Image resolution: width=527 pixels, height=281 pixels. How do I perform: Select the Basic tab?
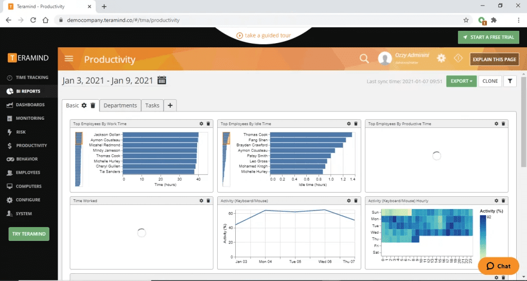72,105
